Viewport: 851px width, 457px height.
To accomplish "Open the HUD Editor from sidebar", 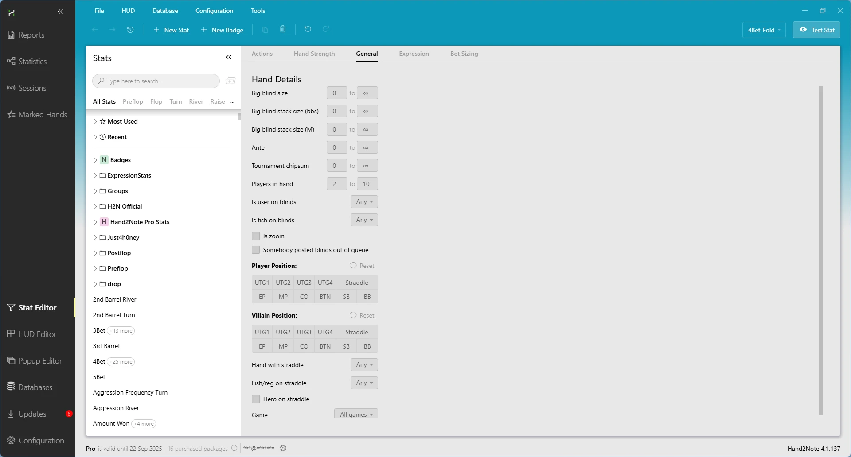I will pyautogui.click(x=37, y=334).
